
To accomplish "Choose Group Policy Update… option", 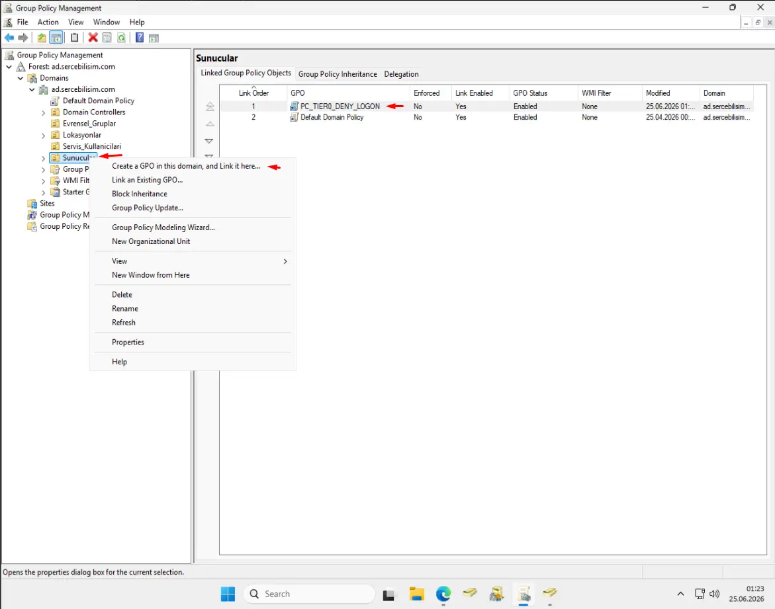I will 148,208.
